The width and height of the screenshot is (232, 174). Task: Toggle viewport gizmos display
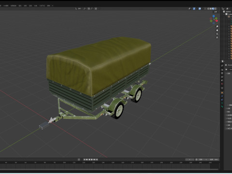pos(194,9)
